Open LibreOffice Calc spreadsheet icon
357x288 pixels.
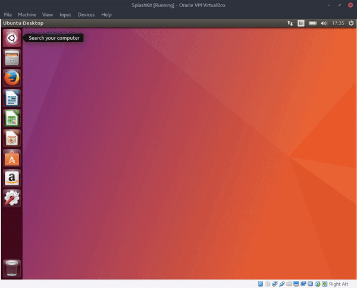coord(12,118)
